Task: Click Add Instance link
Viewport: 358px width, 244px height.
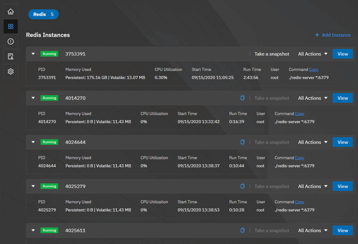Action: [333, 35]
